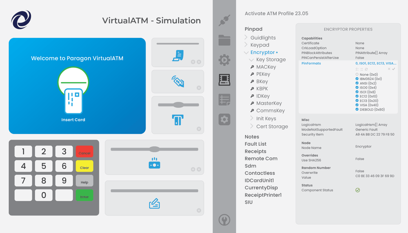This screenshot has width=408, height=233.
Task: Click the receipt printer icon
Action: [x=178, y=55]
